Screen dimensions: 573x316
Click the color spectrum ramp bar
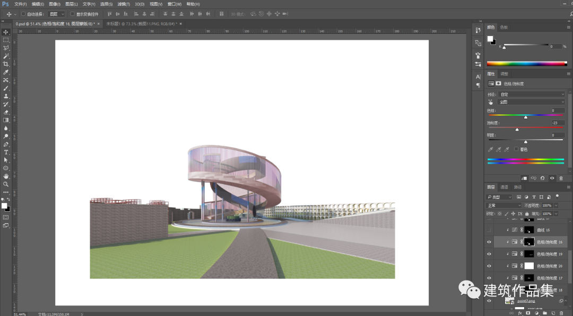[526, 64]
